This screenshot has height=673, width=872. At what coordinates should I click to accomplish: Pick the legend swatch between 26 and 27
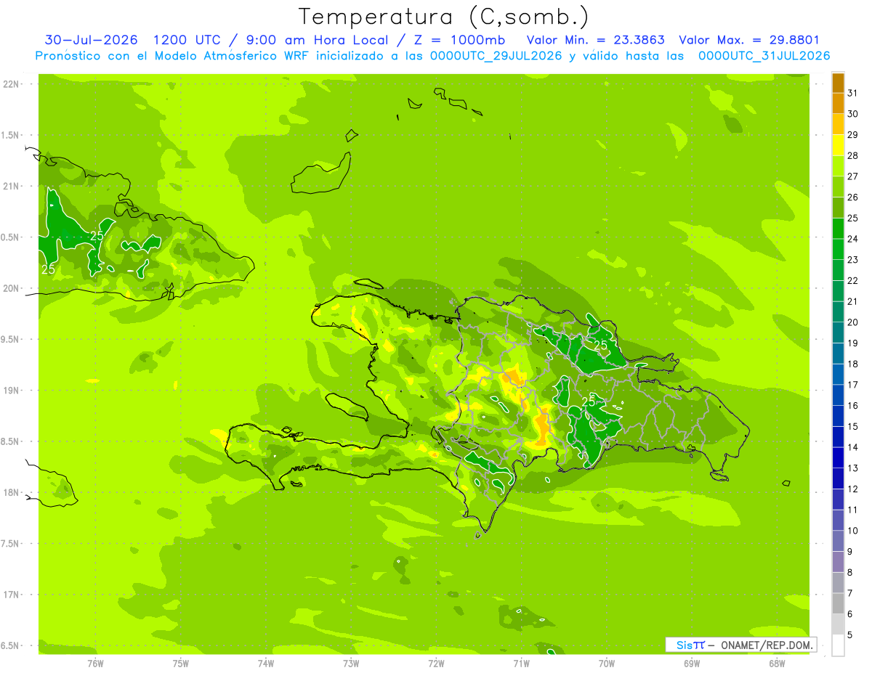coord(838,187)
